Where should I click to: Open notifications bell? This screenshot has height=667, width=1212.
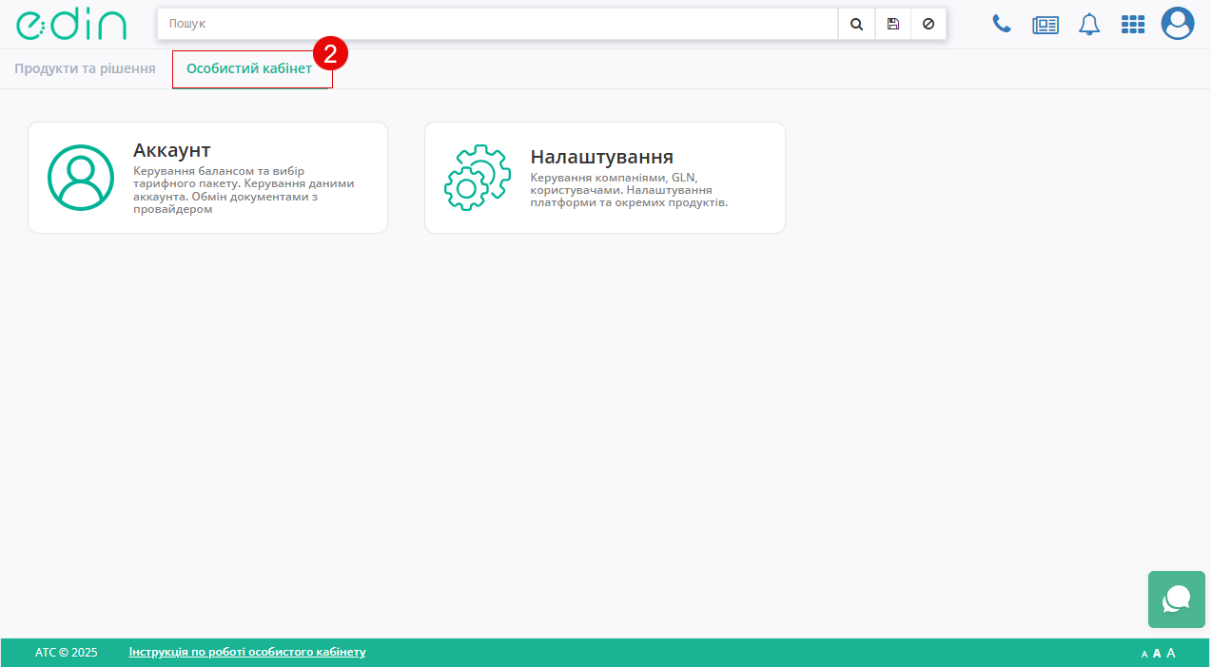tap(1089, 25)
